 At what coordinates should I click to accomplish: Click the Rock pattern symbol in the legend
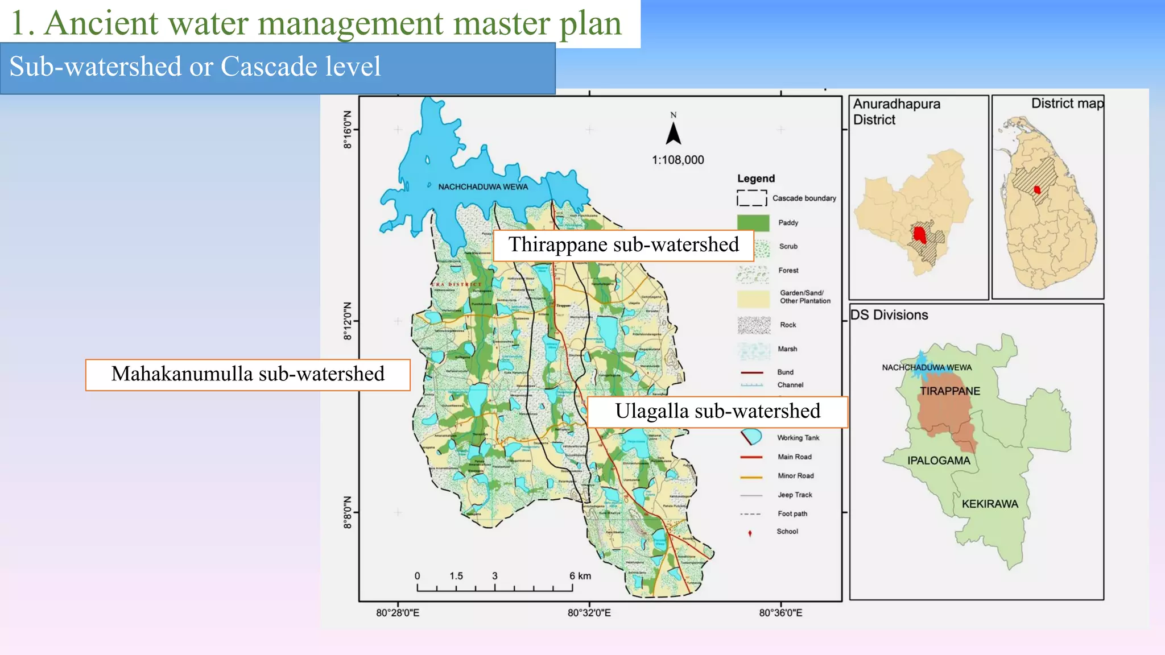[754, 325]
